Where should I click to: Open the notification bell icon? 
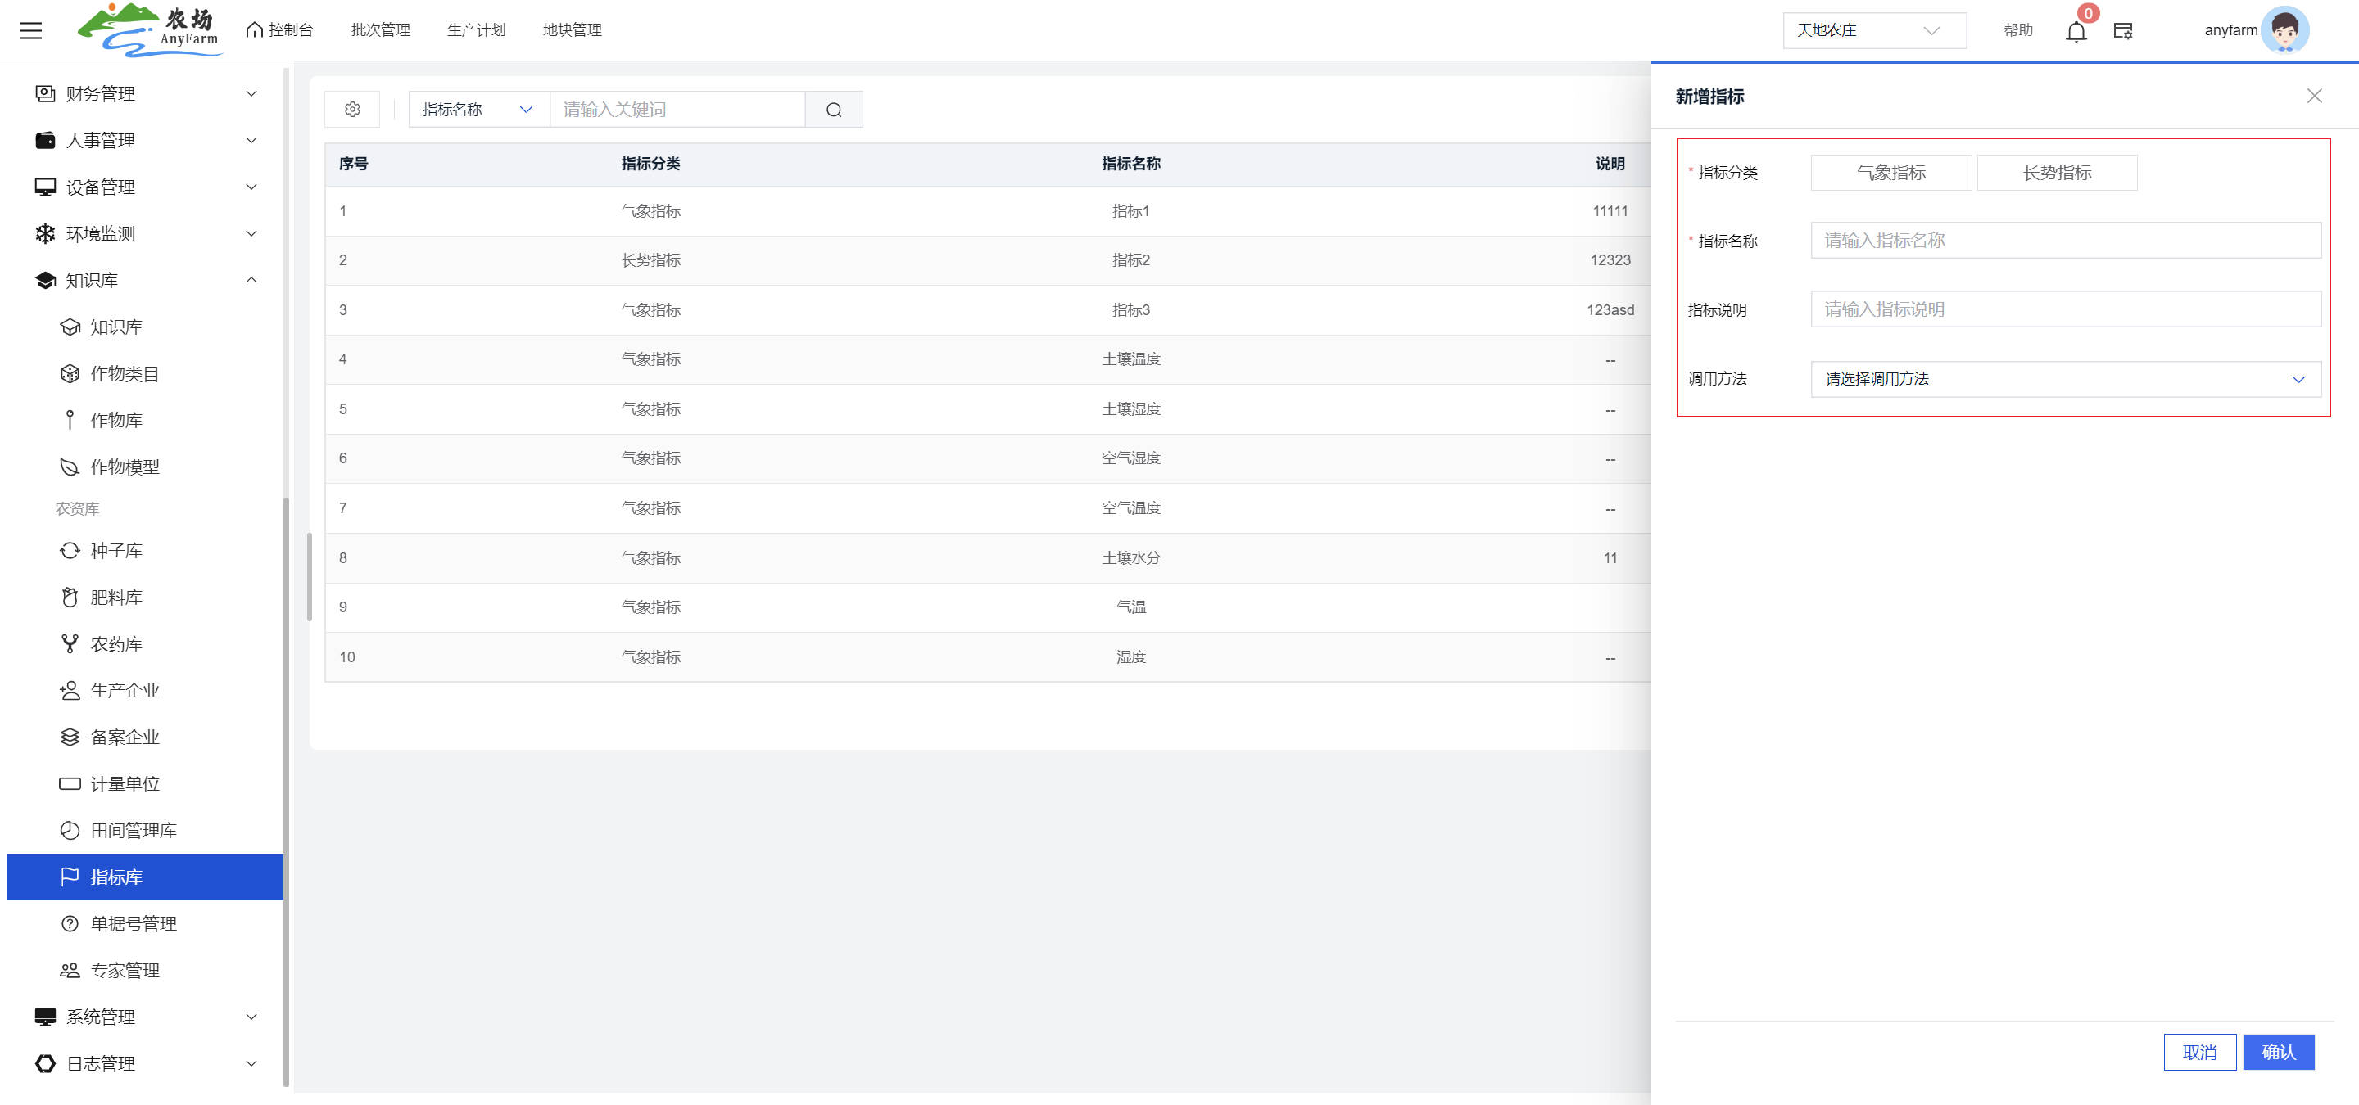tap(2075, 32)
